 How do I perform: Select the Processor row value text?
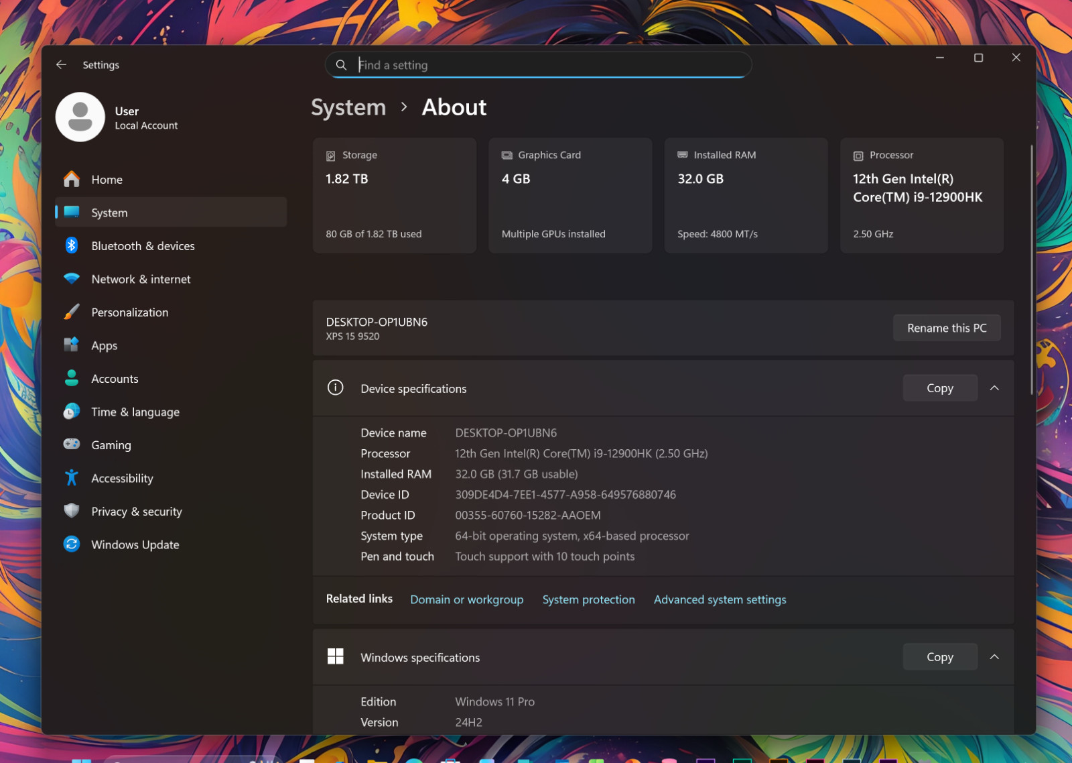click(x=582, y=454)
